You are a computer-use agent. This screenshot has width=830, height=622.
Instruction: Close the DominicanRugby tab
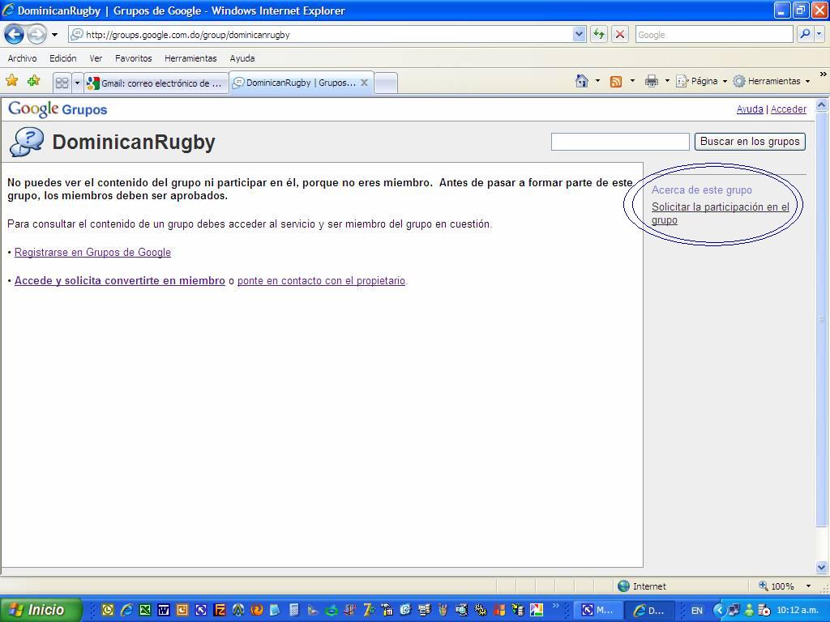pyautogui.click(x=364, y=83)
